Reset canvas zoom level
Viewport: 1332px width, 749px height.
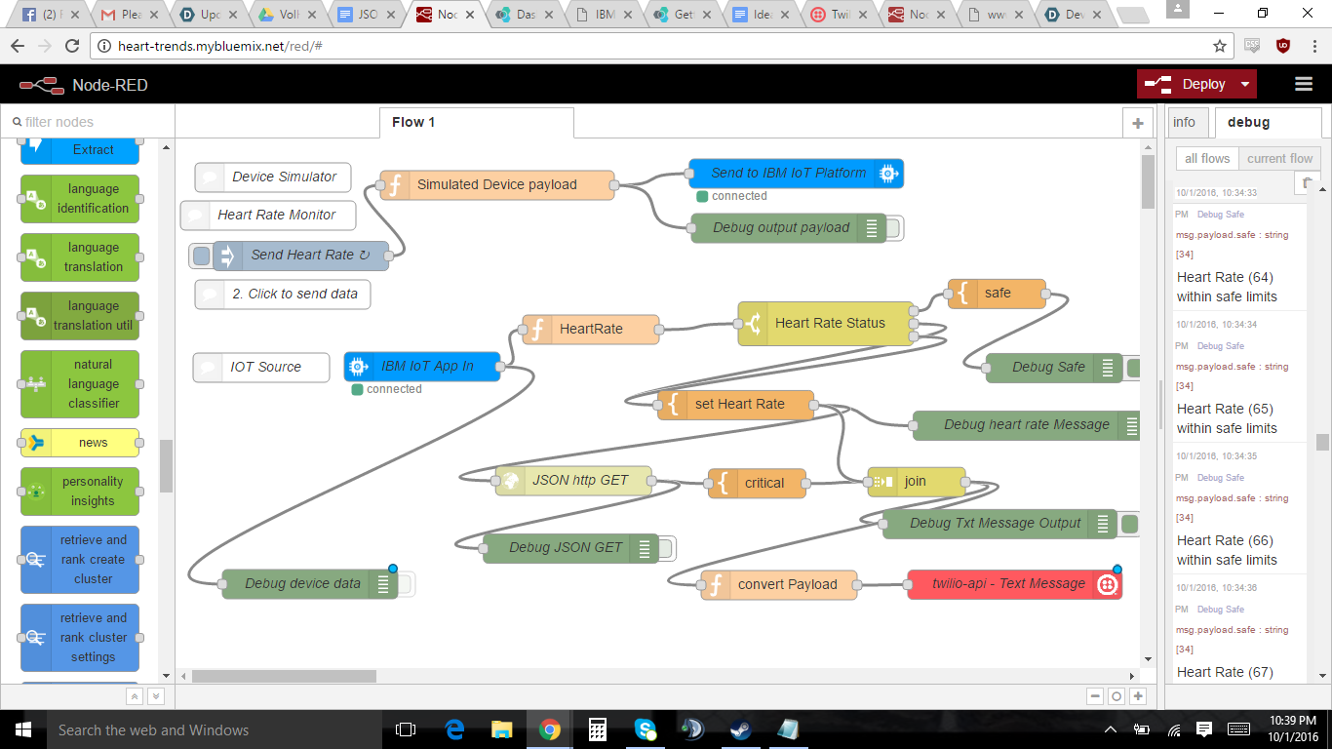[x=1117, y=696]
